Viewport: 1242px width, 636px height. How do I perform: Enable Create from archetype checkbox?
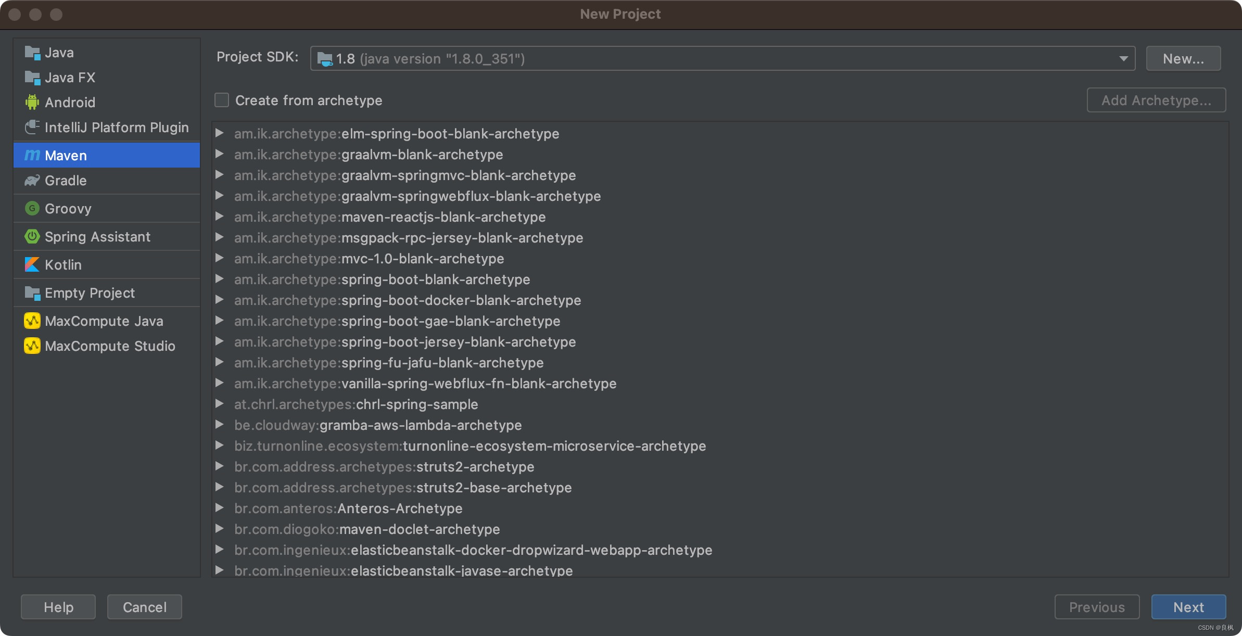pyautogui.click(x=222, y=100)
